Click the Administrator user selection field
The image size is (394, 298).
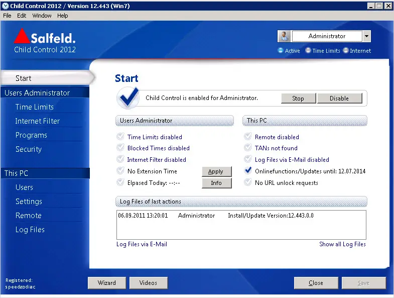tap(327, 36)
